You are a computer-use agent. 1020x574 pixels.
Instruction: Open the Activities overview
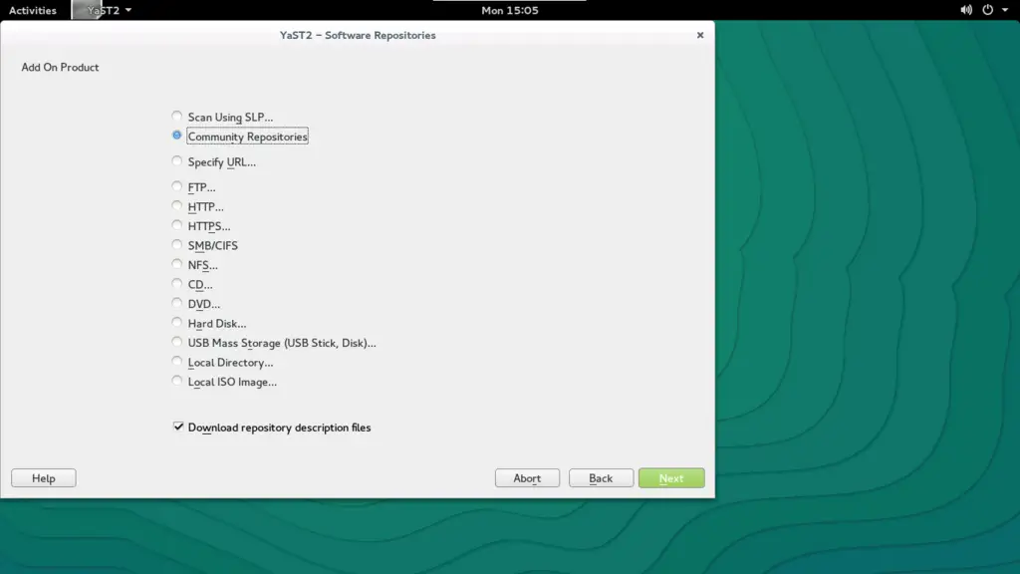tap(33, 10)
